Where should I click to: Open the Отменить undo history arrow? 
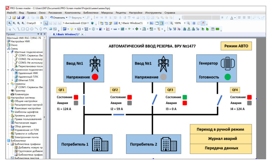pyautogui.click(x=67, y=18)
